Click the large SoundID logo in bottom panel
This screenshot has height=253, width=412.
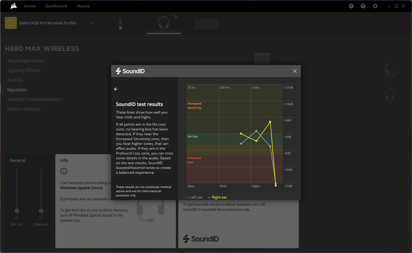point(201,239)
